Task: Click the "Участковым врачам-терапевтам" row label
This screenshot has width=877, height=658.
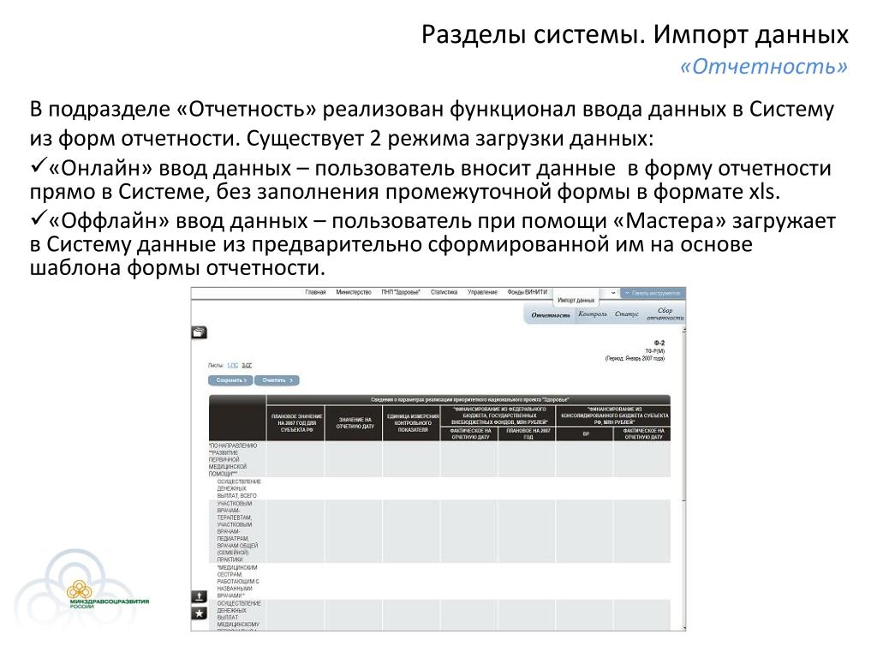Action: (x=238, y=531)
